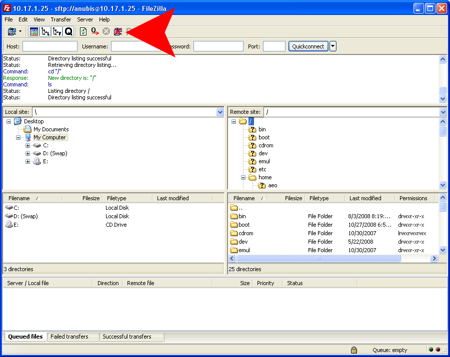Viewport: 450px width, 357px height.
Task: Open the Local site path dropdown
Action: [x=220, y=112]
